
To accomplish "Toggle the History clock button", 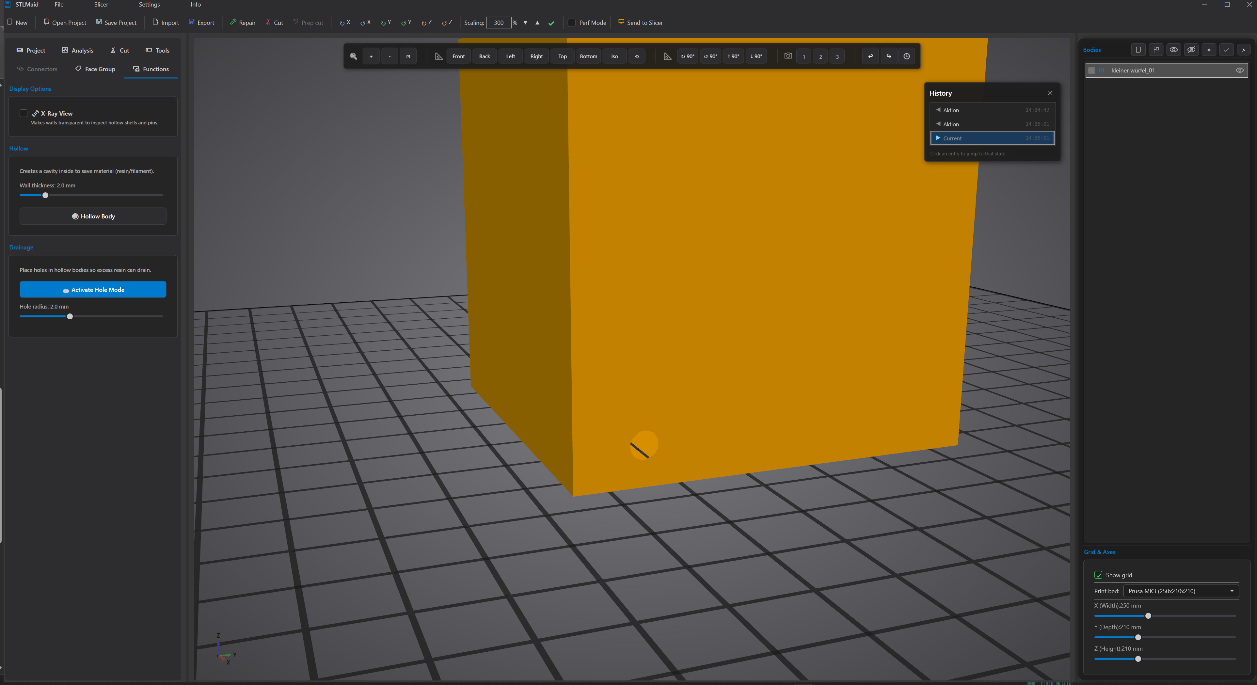I will tap(907, 56).
